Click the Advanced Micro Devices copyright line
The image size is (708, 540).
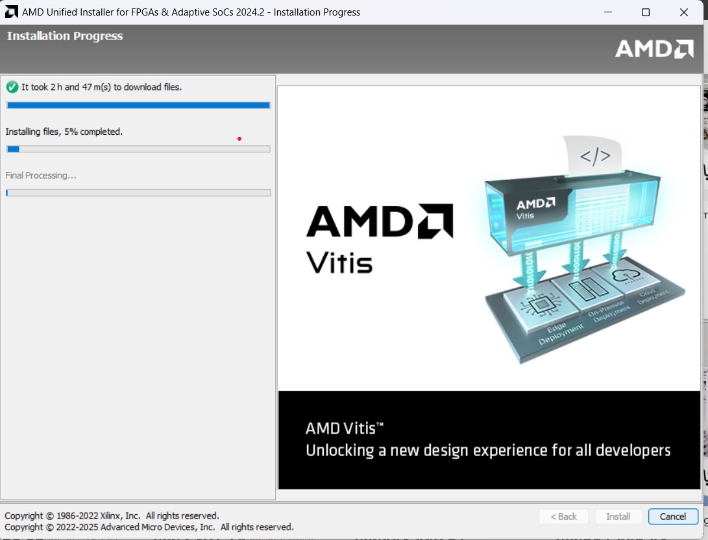coord(149,528)
